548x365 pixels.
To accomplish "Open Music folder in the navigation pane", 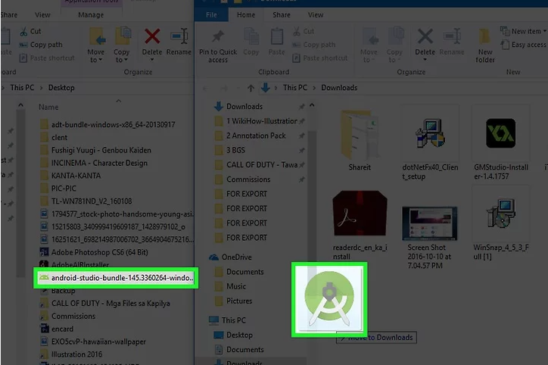I will point(236,286).
